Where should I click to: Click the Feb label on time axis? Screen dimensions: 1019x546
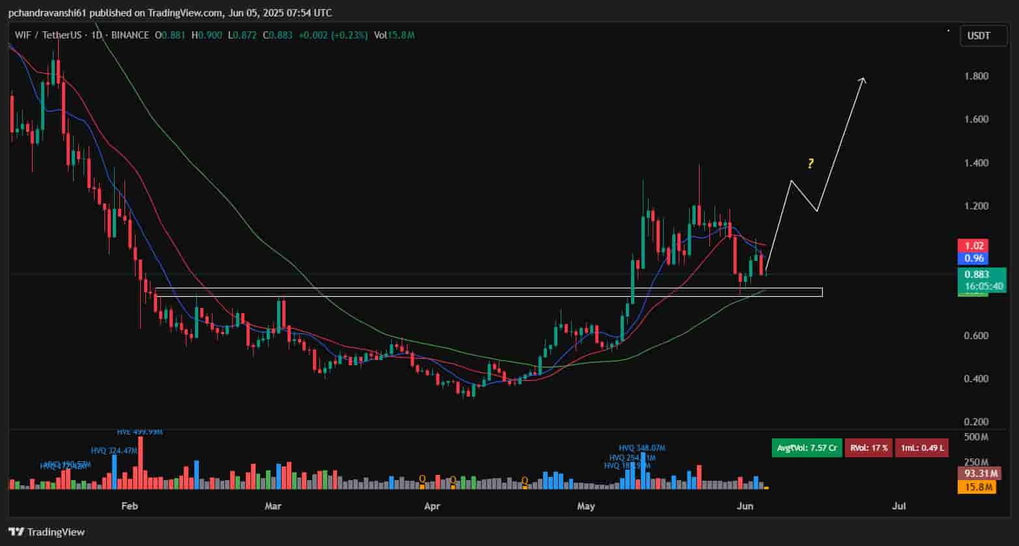[x=130, y=506]
